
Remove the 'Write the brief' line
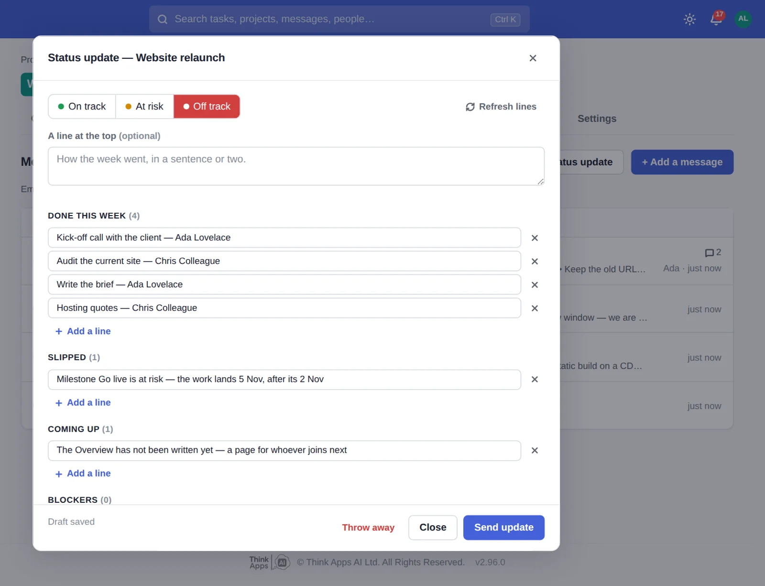pyautogui.click(x=535, y=285)
